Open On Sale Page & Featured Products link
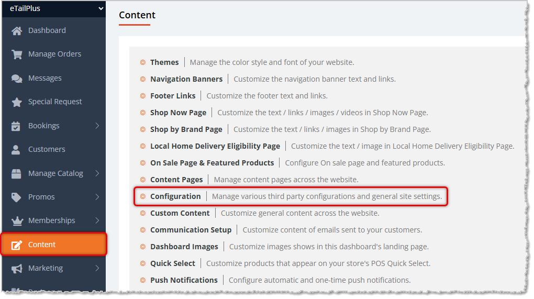The width and height of the screenshot is (534, 299). point(212,163)
